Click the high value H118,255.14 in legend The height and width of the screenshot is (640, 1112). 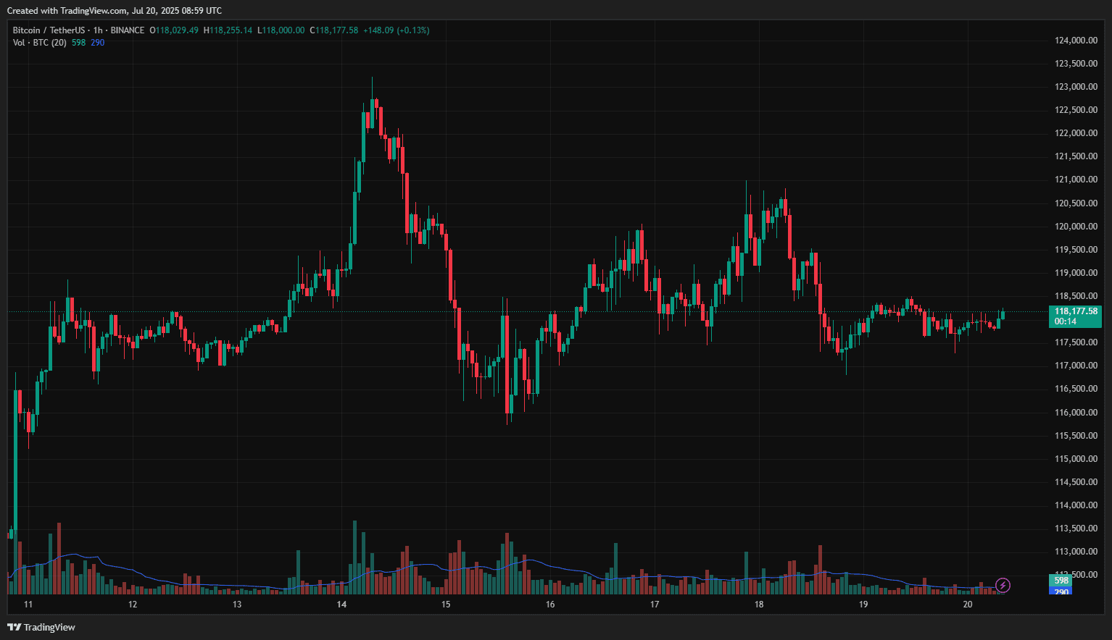228,30
